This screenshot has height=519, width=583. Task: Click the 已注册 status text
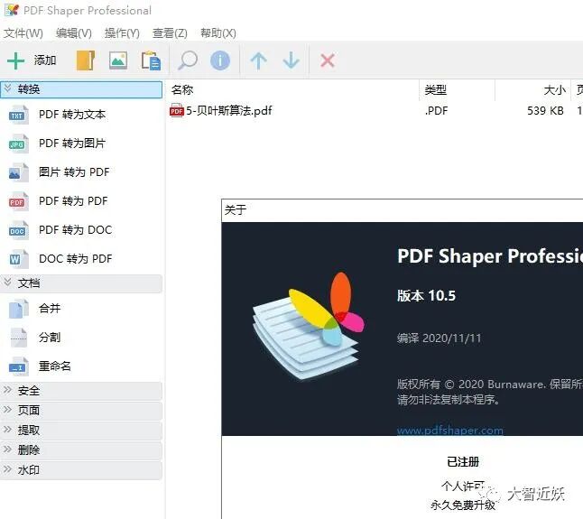tap(463, 462)
